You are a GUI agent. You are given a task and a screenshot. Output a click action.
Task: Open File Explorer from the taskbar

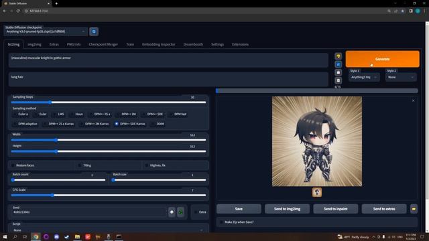coord(78,236)
